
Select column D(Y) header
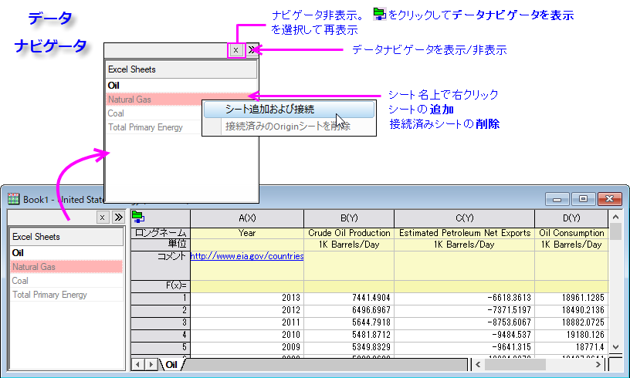pos(571,218)
